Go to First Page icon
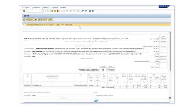 click(71, 11)
